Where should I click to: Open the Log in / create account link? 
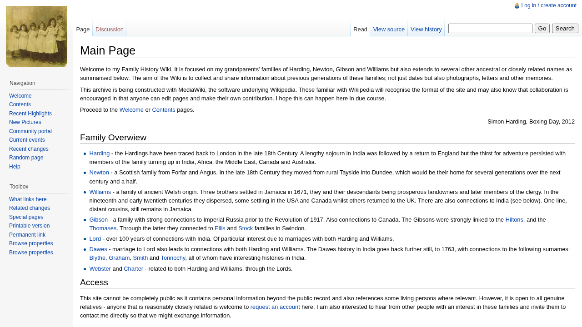pos(548,5)
